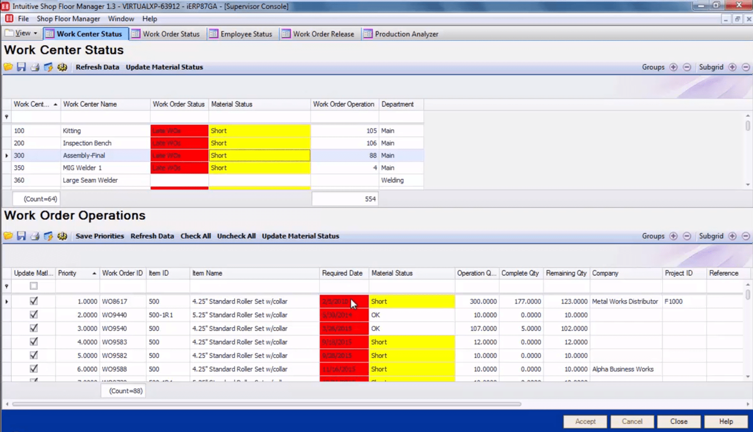753x432 pixels.
Task: Expand Groups plus icon in Work Order Operations
Action: click(x=673, y=236)
